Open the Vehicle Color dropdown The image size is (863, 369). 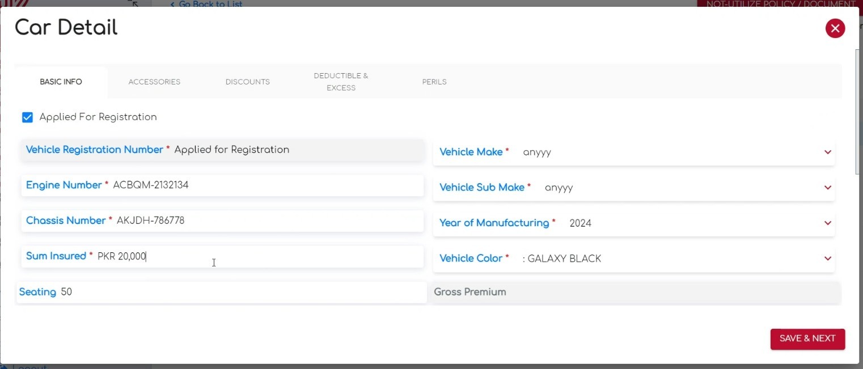[827, 258]
